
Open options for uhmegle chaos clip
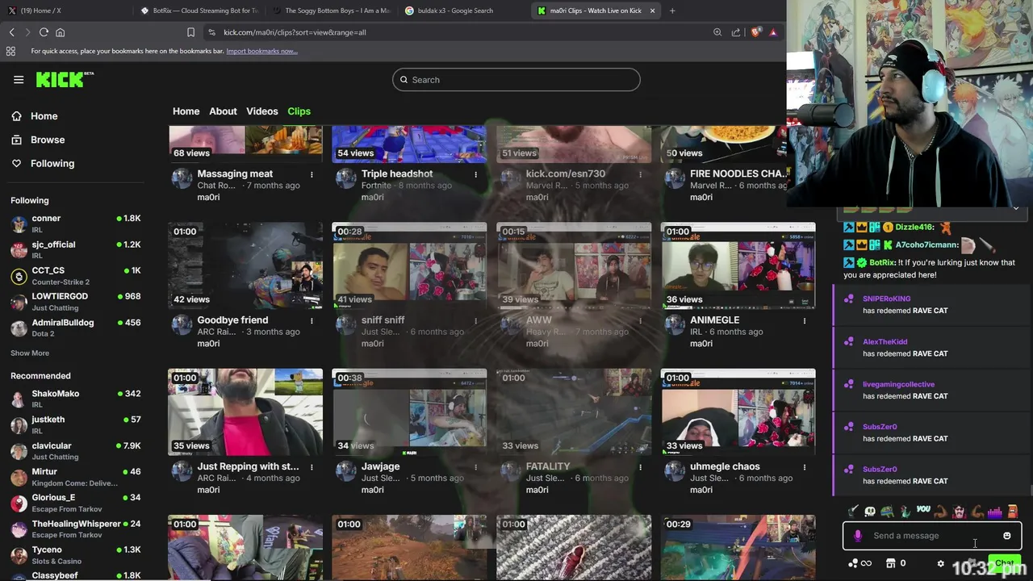pos(804,466)
